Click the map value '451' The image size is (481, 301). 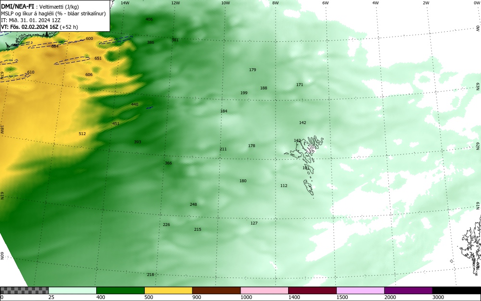115,124
